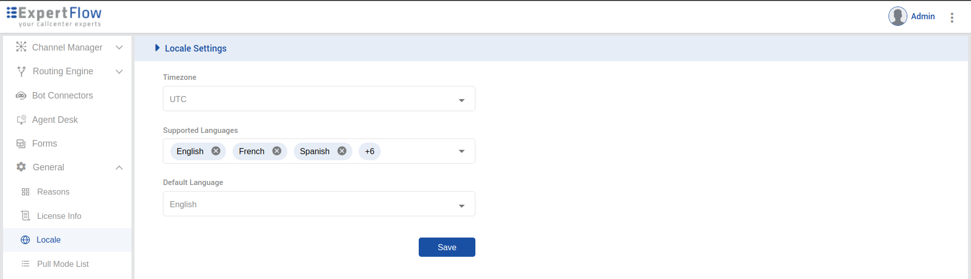Open the License Info menu item
This screenshot has height=279, width=971.
(x=59, y=216)
